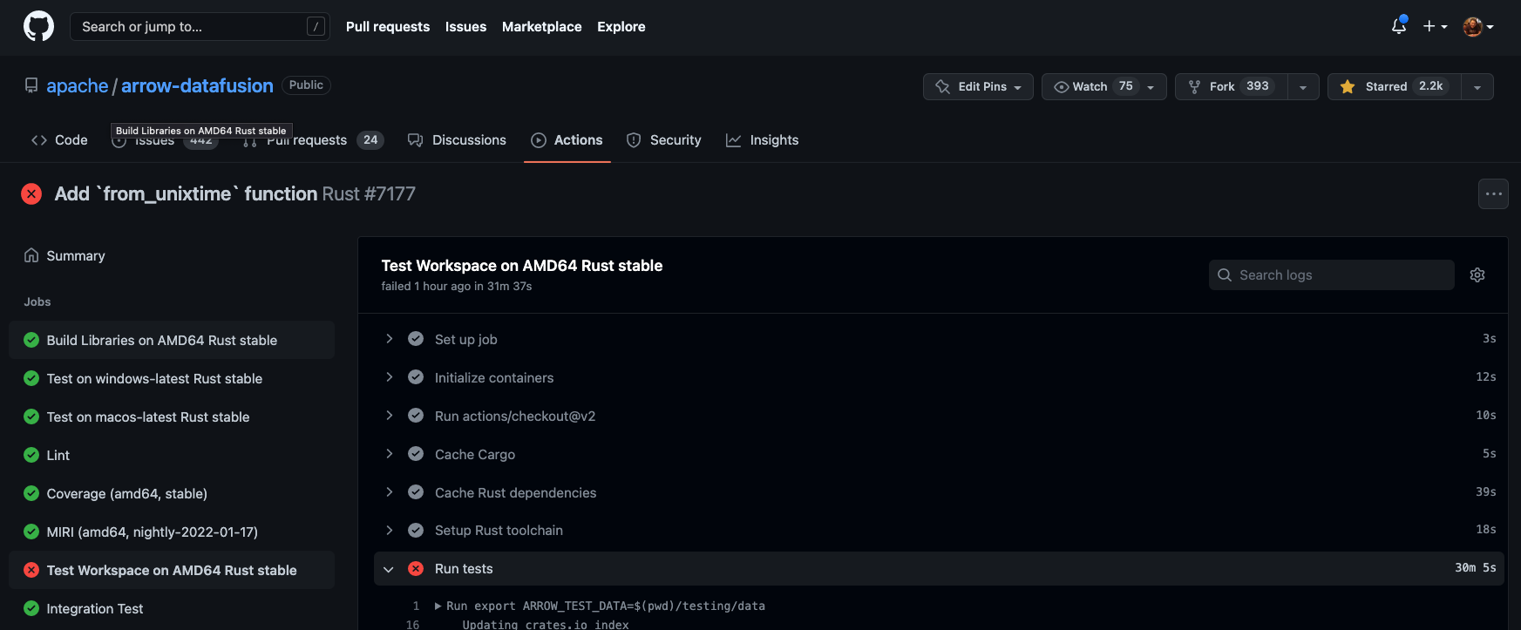Open the three-dot workflow run menu
The width and height of the screenshot is (1521, 630).
coord(1493,193)
